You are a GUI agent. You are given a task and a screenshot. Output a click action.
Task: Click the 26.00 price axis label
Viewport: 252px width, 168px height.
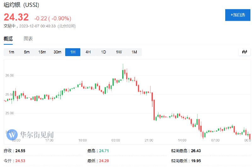pyautogui.click(x=10, y=75)
